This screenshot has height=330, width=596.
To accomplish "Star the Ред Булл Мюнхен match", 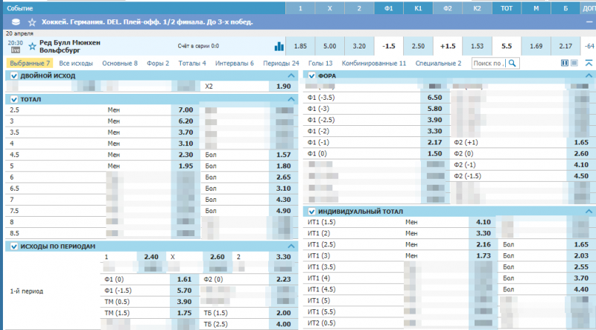I will (32, 46).
